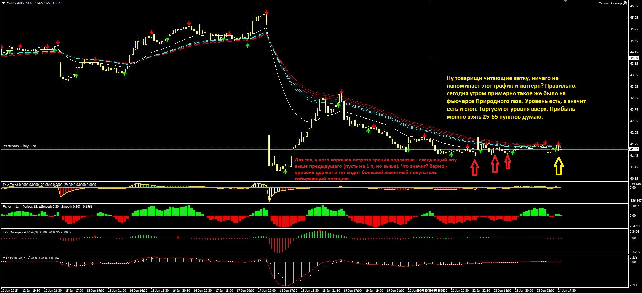
Task: Click the red arrow marker atop the FX5_Divergence peak
Action: click(x=320, y=230)
